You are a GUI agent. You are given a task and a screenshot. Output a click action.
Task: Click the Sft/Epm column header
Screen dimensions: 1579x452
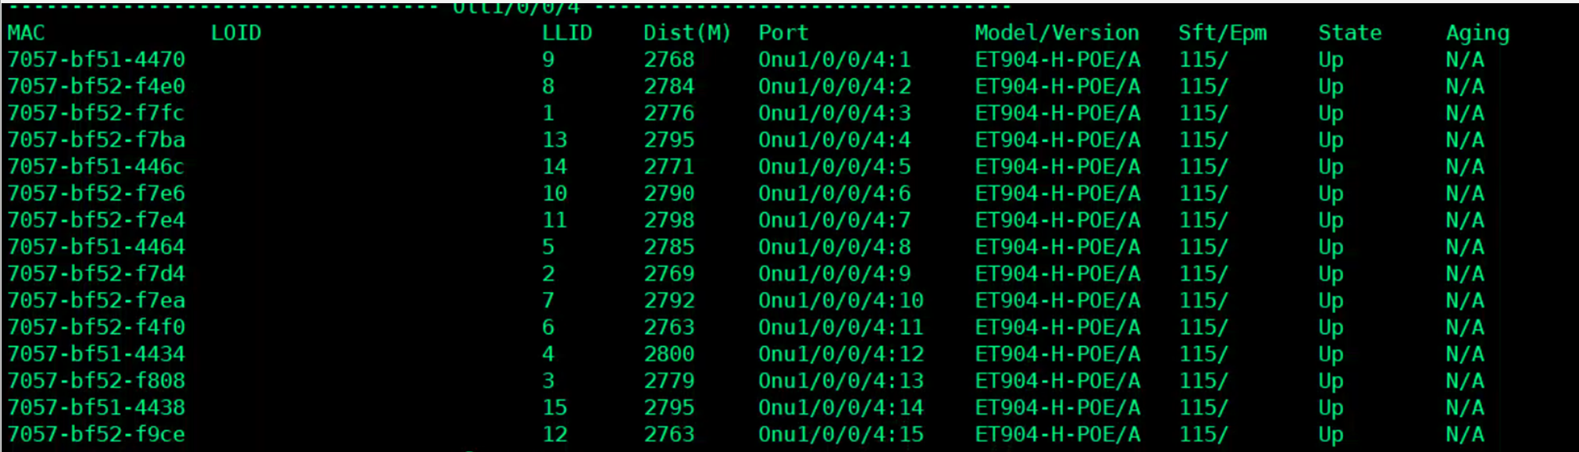click(x=1222, y=34)
